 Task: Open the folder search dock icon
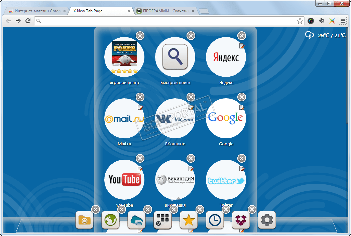[84, 220]
